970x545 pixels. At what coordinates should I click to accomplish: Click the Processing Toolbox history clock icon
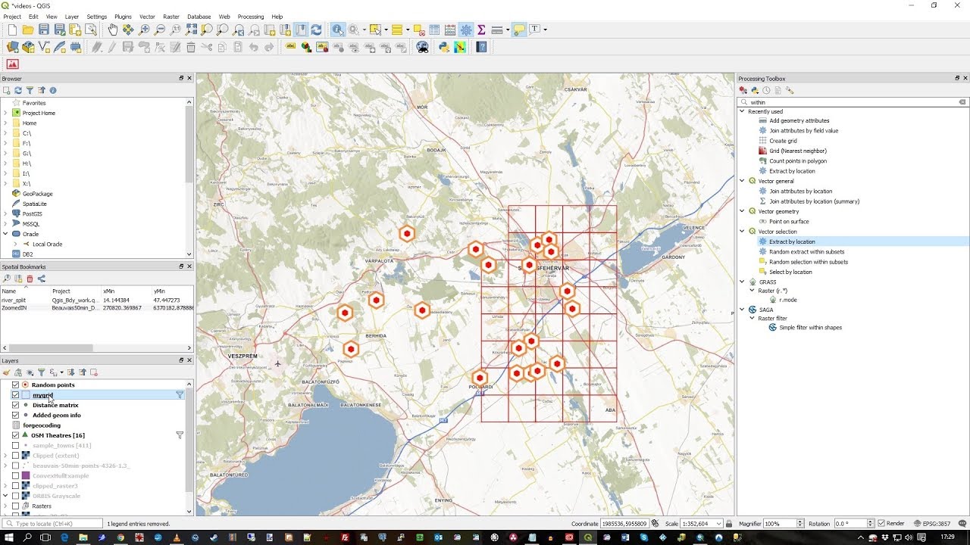coord(766,90)
